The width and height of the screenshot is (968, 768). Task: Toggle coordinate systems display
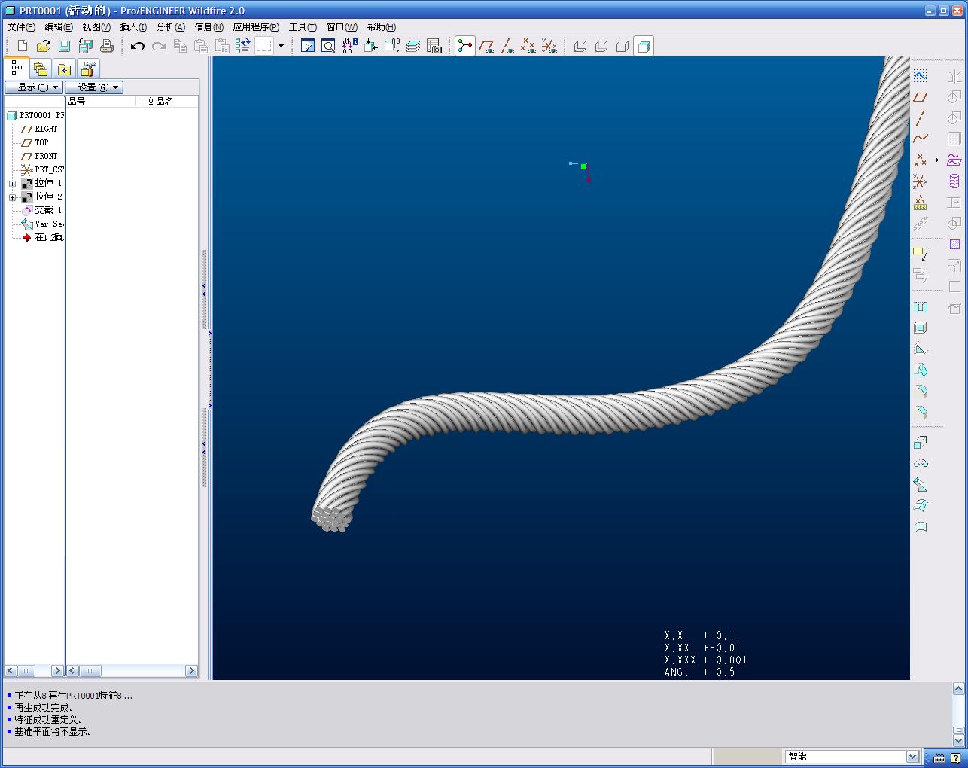pyautogui.click(x=549, y=46)
